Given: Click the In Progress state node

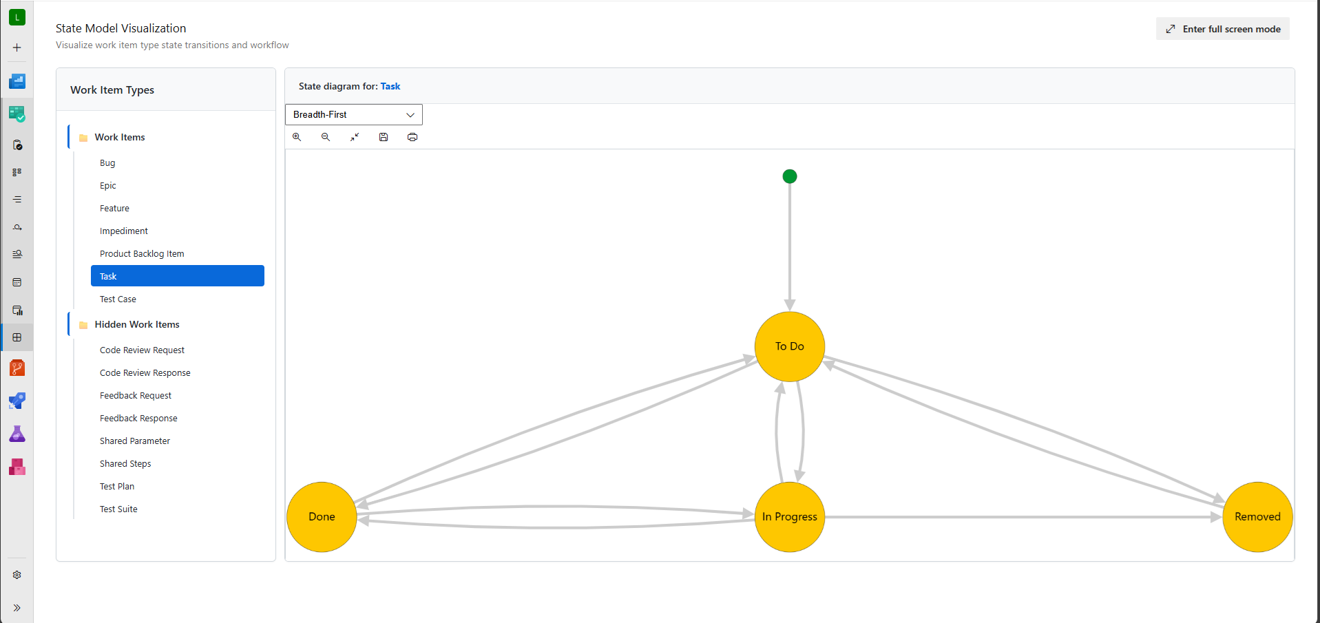Looking at the screenshot, I should pos(789,517).
